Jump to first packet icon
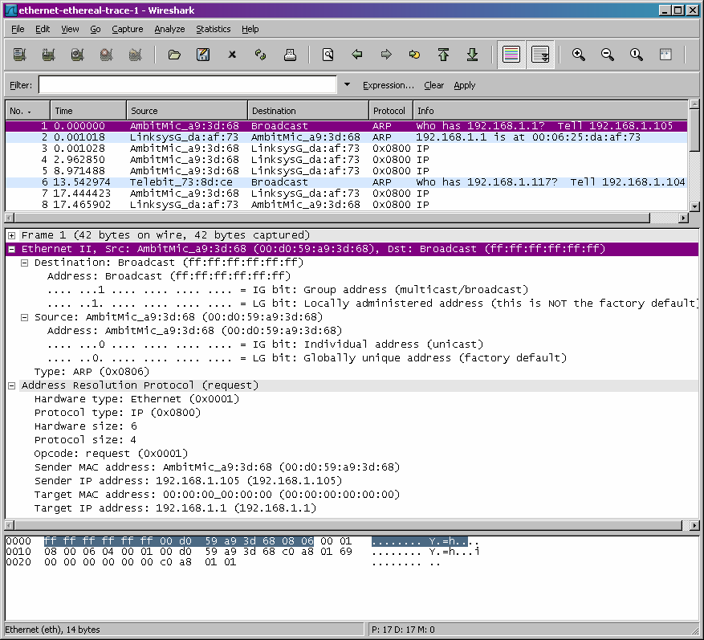 coord(443,55)
